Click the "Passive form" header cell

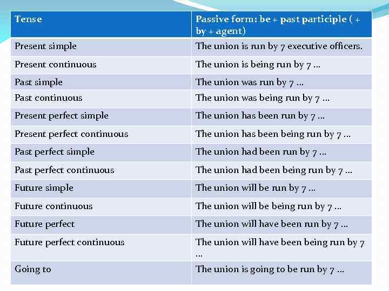278,25
